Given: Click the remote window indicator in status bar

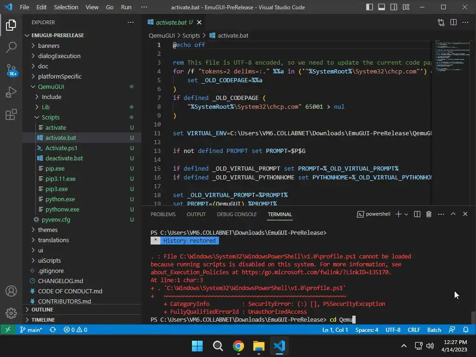Looking at the screenshot, I should [8, 330].
